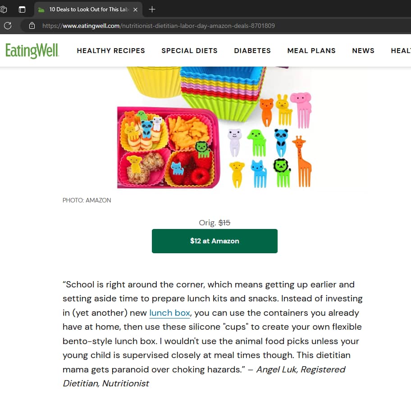Close the 10 Deals to Look Out tab
411x399 pixels.
[x=135, y=10]
